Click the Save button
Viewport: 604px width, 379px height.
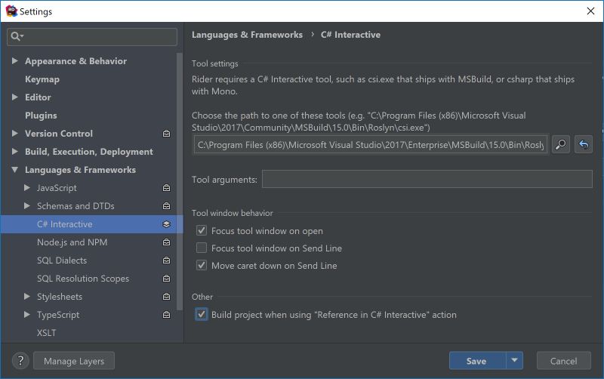[477, 361]
